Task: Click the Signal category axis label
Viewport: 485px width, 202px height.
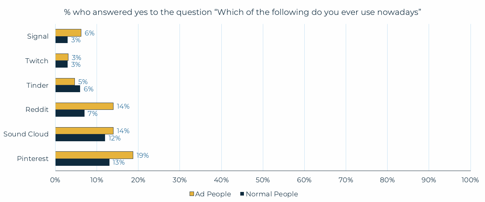Action: click(38, 36)
